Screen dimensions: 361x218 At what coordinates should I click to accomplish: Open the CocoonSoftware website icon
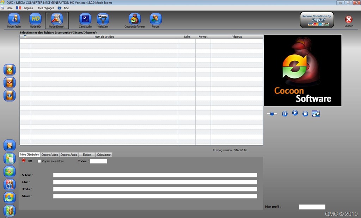pyautogui.click(x=134, y=21)
